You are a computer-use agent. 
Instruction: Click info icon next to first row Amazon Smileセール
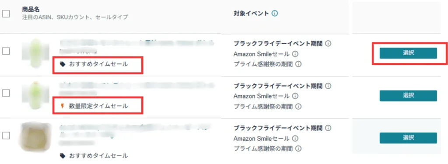295,54
